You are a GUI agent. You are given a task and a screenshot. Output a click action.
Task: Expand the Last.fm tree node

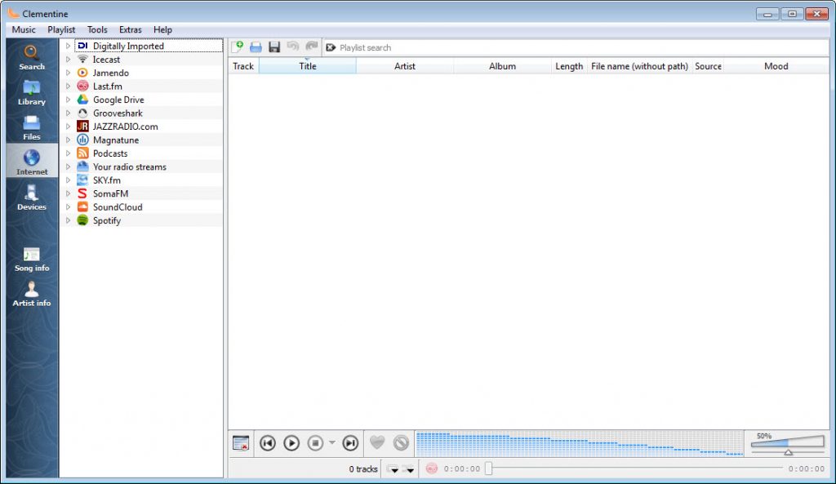tap(68, 86)
